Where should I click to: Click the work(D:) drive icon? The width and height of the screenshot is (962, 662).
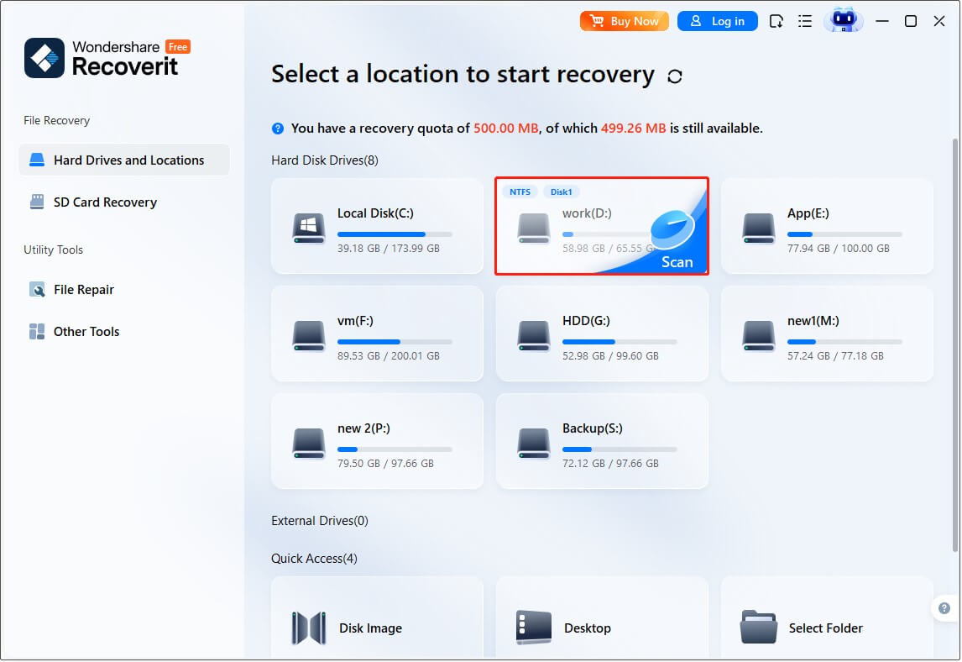pos(534,229)
